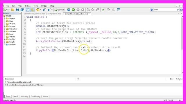The height and width of the screenshot is (104, 186).
Task: Click the document-with-magnifier icon in toolbar
Action: point(113,10)
